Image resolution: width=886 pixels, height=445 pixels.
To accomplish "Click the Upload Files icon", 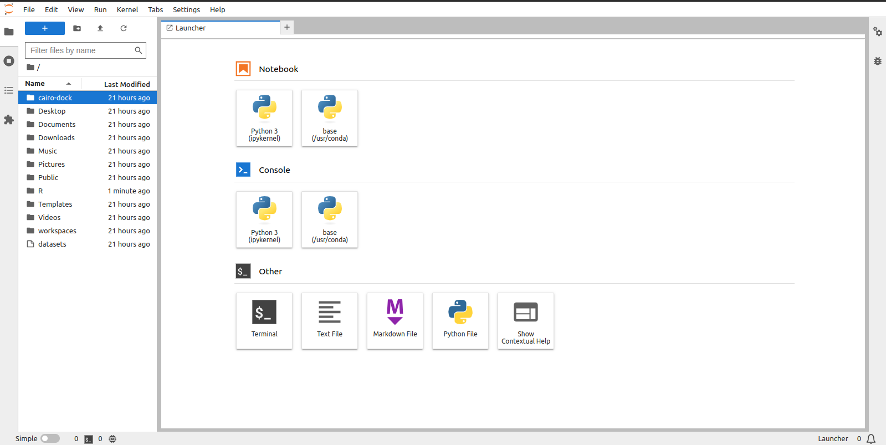I will (x=100, y=28).
